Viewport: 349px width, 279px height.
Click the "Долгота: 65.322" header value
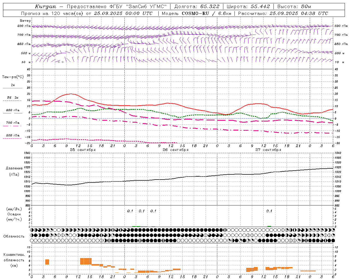tap(197, 7)
